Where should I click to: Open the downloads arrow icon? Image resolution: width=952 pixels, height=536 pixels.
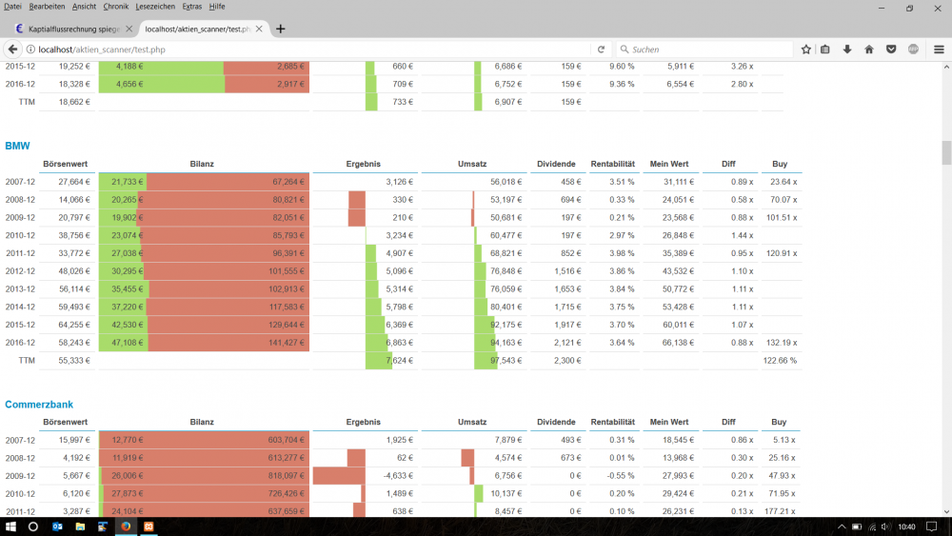pyautogui.click(x=847, y=50)
